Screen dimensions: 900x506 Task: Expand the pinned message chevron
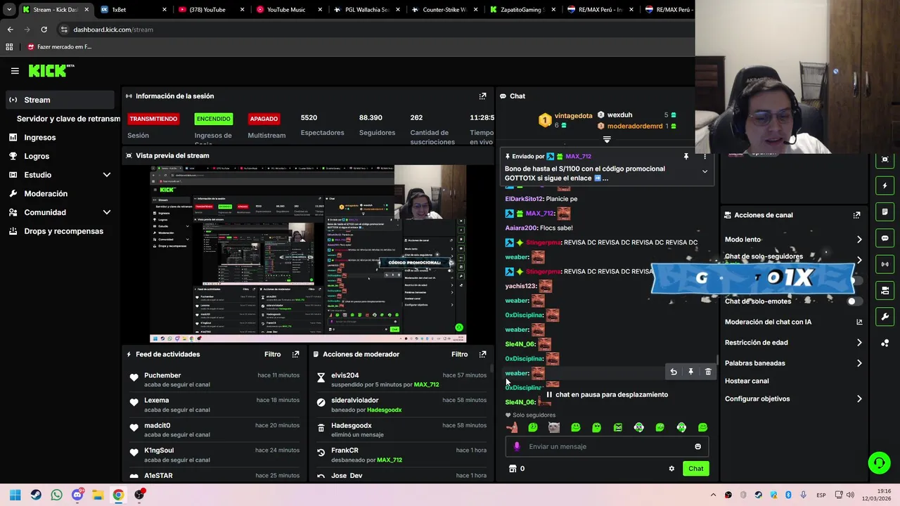(705, 171)
